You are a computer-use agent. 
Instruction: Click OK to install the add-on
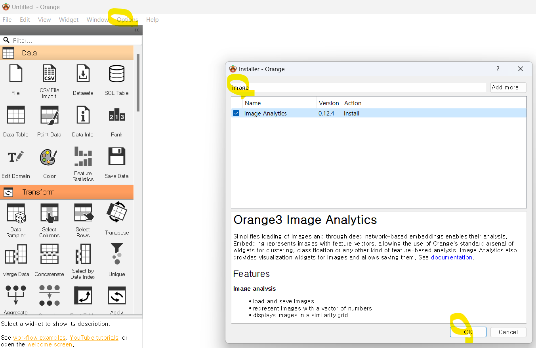tap(468, 332)
